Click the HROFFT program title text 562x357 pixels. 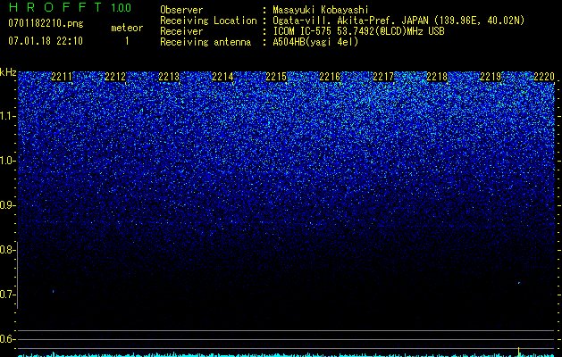55,7
